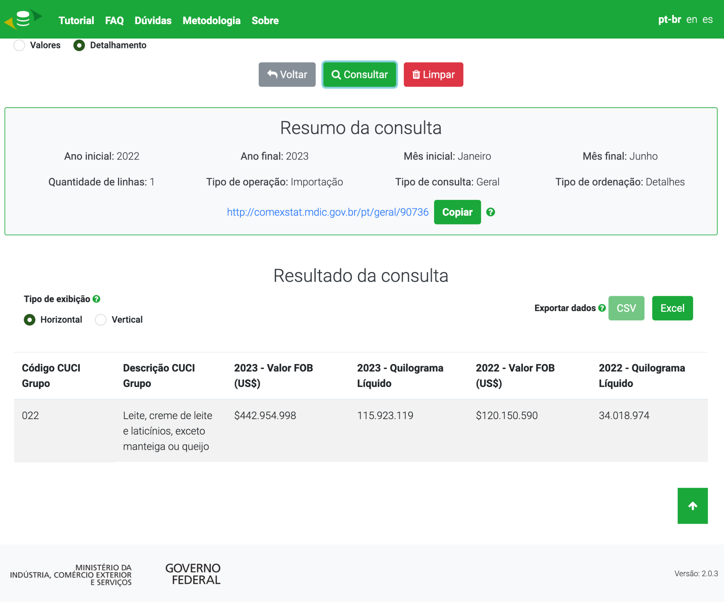Click the Versão: 2.0.3 text
This screenshot has width=724, height=602.
tap(696, 574)
